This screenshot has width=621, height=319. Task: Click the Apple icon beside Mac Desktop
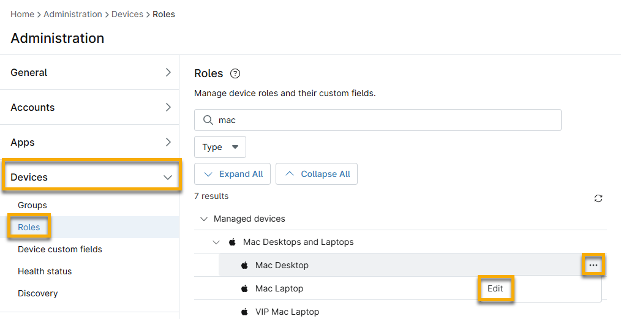tap(244, 265)
